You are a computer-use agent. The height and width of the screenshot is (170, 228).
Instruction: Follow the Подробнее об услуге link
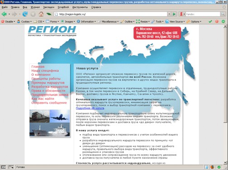point(90,108)
